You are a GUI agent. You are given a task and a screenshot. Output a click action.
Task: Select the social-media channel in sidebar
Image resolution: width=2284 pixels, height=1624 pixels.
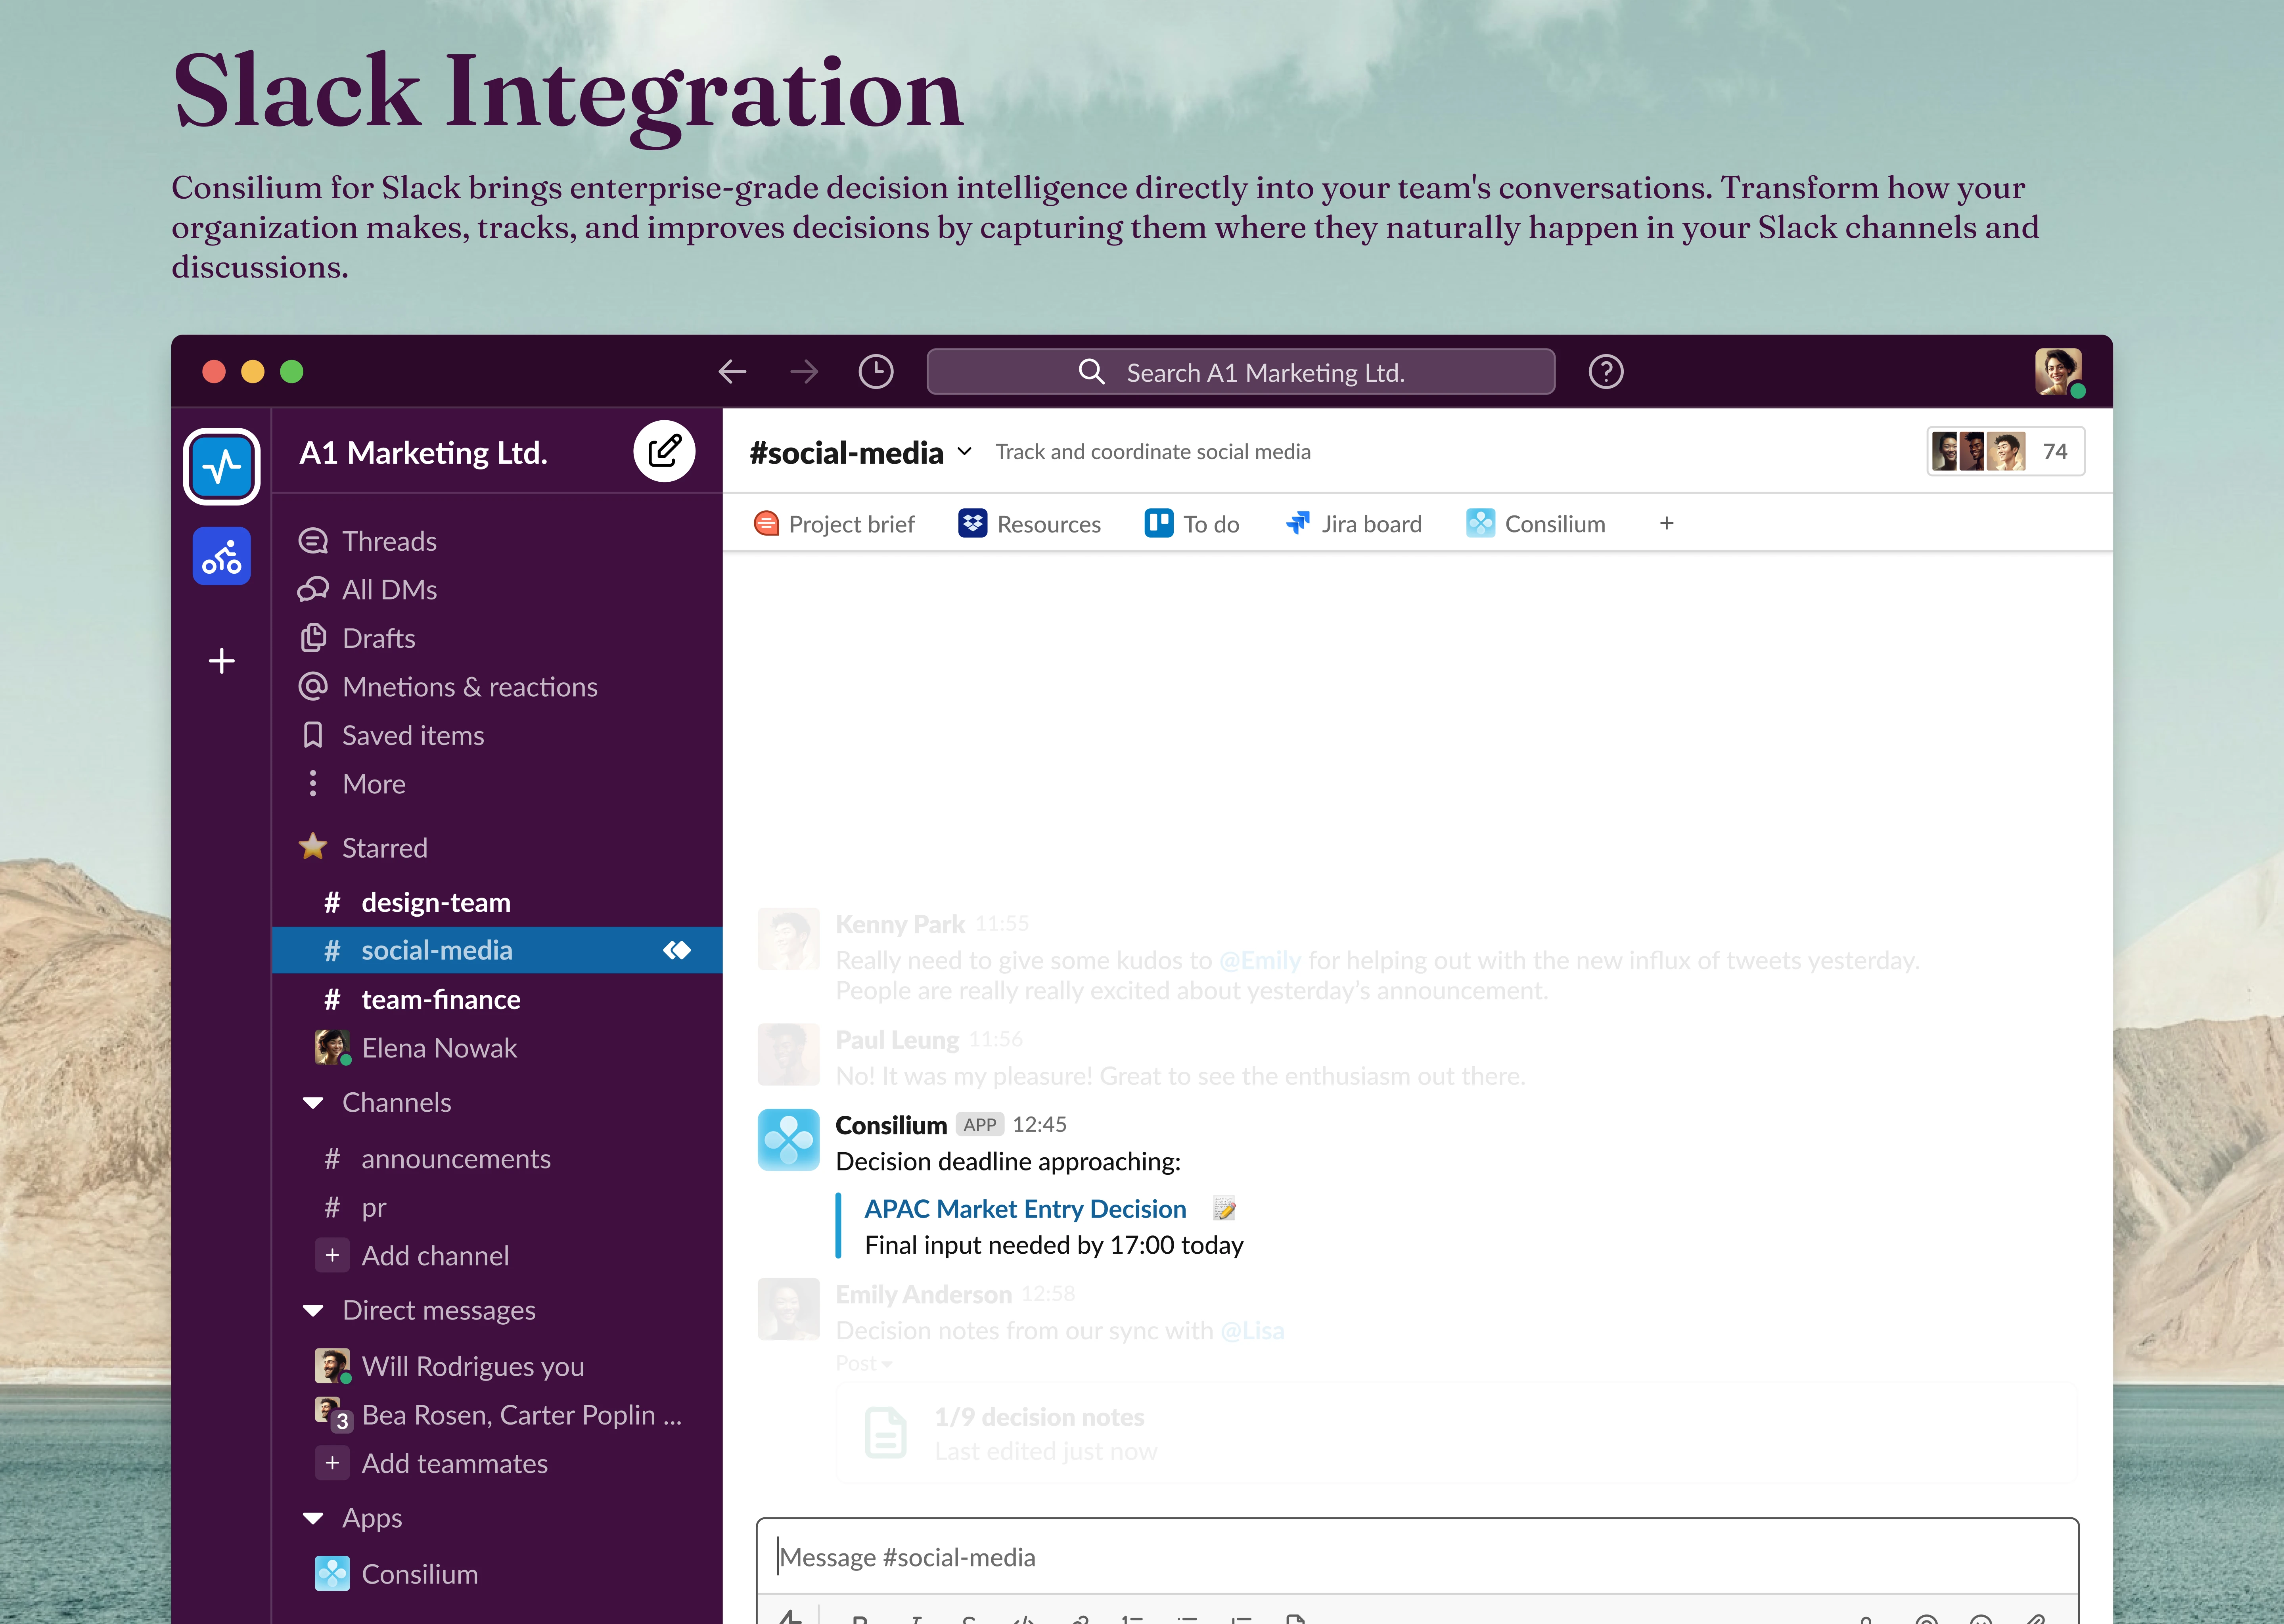tap(497, 950)
